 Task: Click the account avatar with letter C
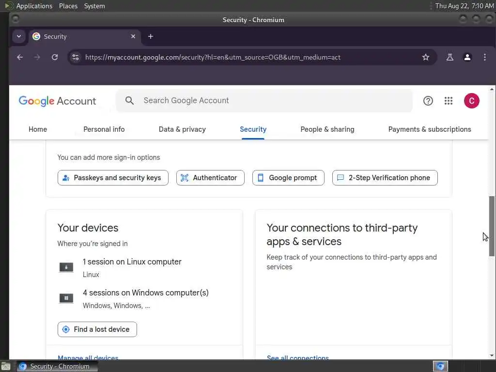471,101
